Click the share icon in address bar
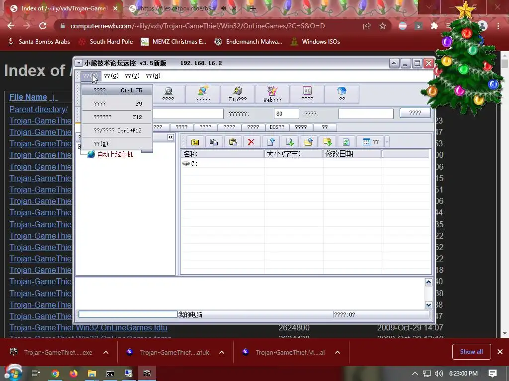The width and height of the screenshot is (509, 381). [367, 26]
